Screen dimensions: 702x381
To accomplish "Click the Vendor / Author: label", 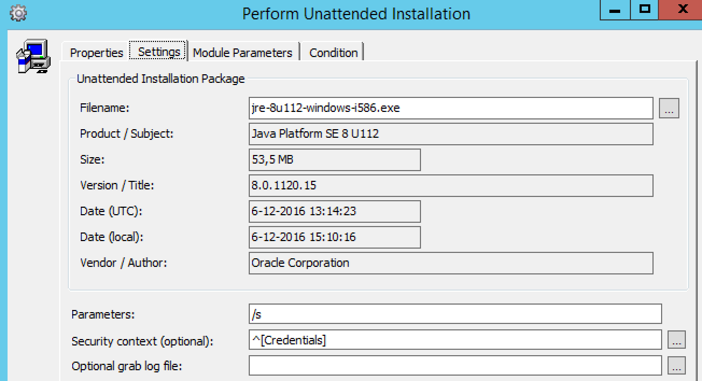I will [123, 263].
